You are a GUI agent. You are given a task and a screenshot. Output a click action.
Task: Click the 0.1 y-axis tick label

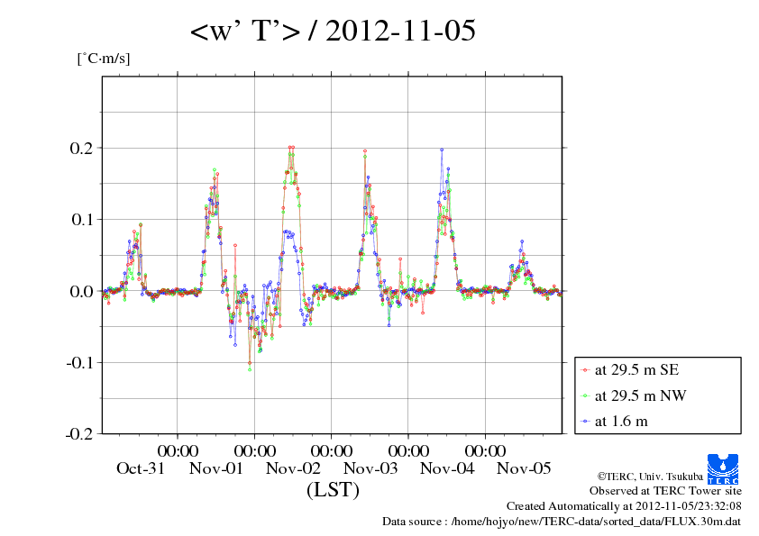click(82, 220)
